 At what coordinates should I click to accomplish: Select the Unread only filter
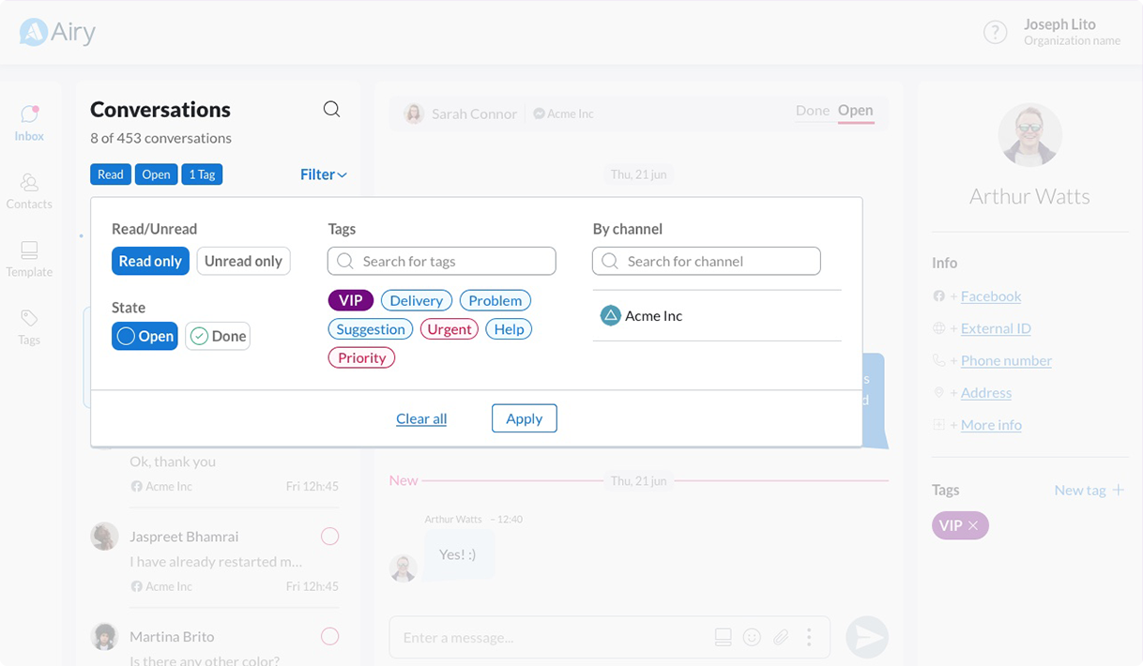coord(243,262)
